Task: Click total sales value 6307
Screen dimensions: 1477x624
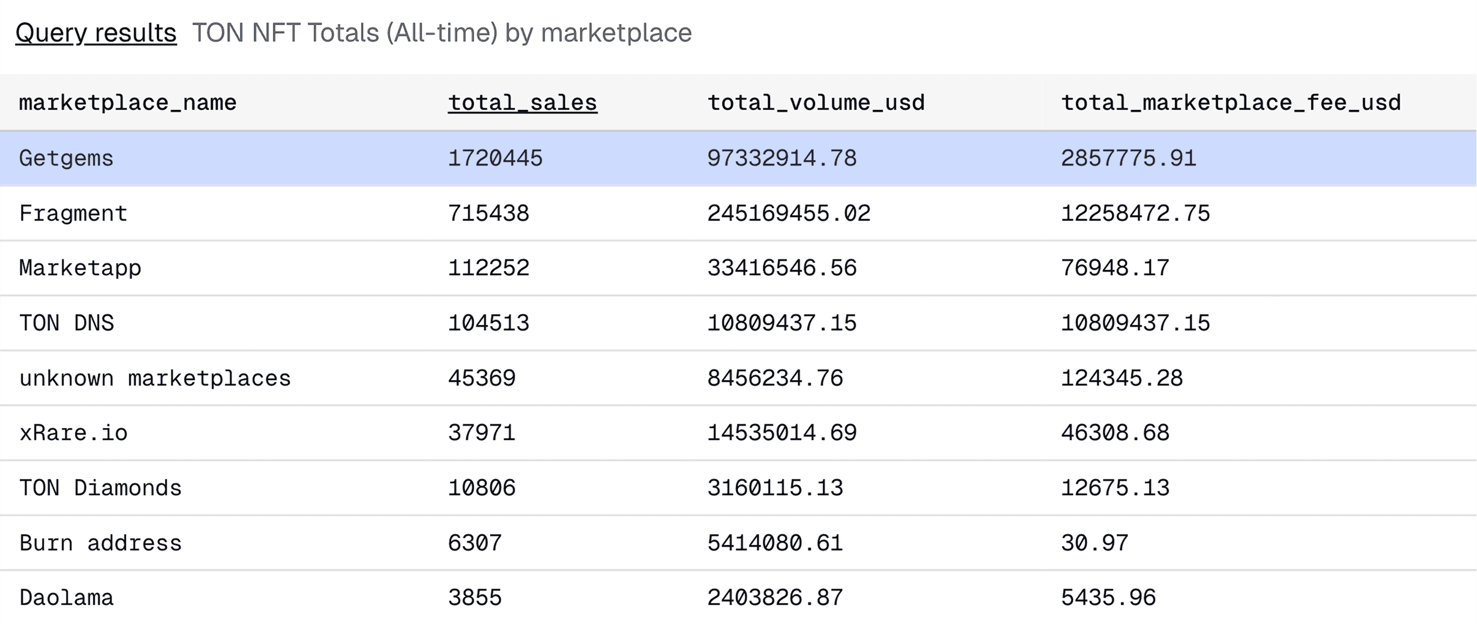Action: coord(475,543)
